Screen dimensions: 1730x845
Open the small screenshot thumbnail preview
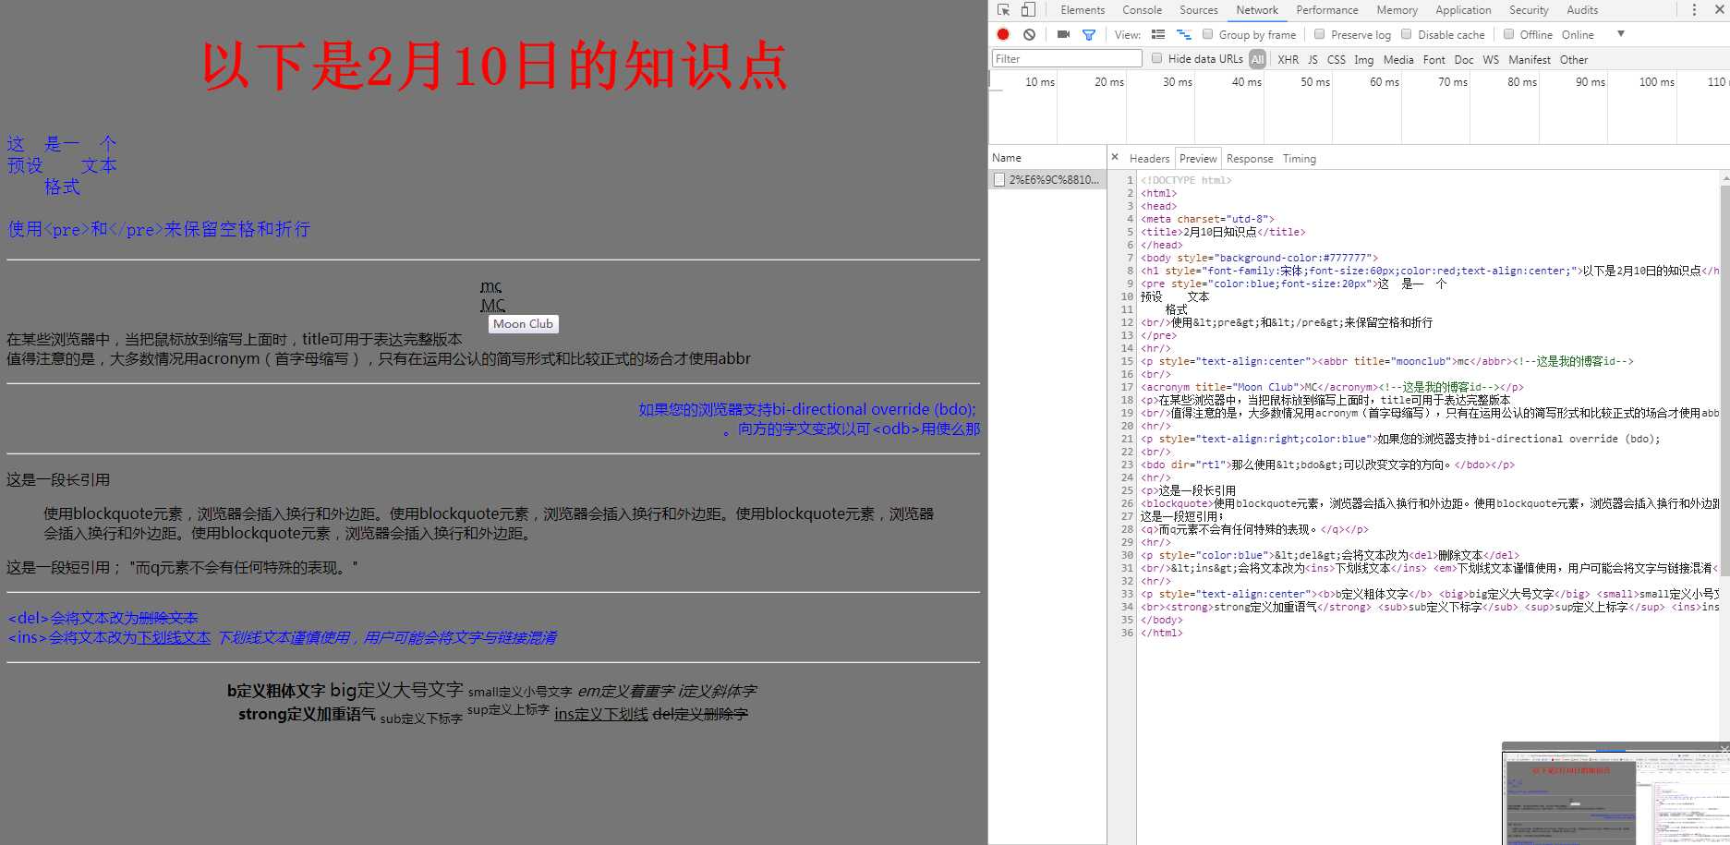1615,797
